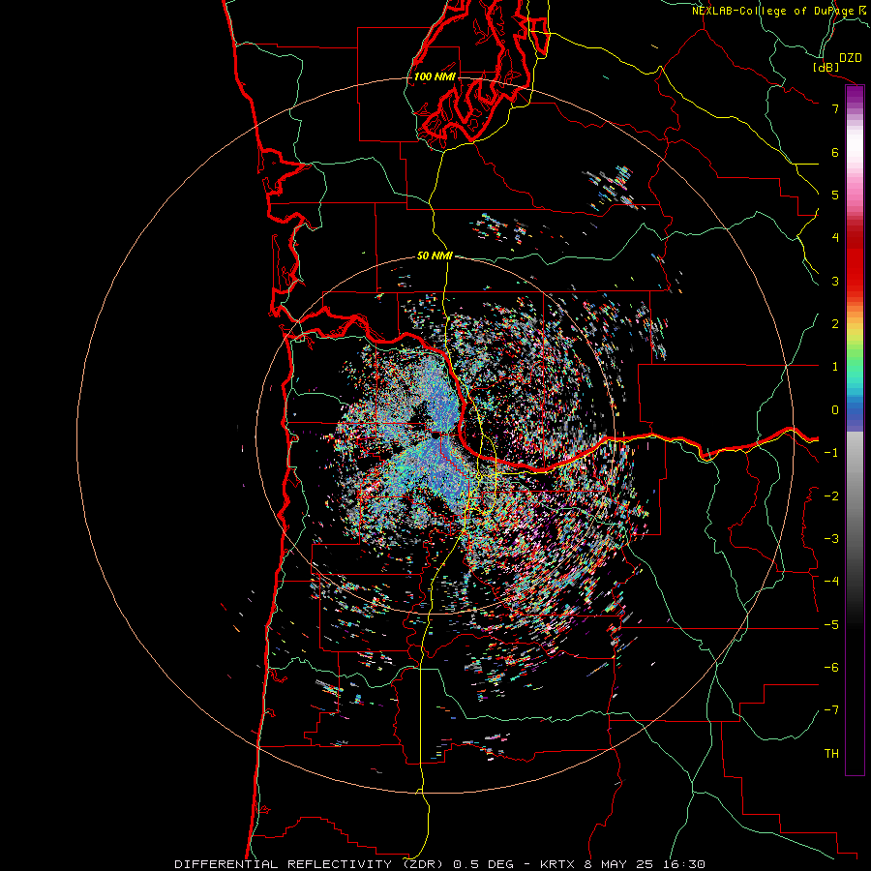Click the 6 value on the color scale
This screenshot has height=871, width=871.
835,152
